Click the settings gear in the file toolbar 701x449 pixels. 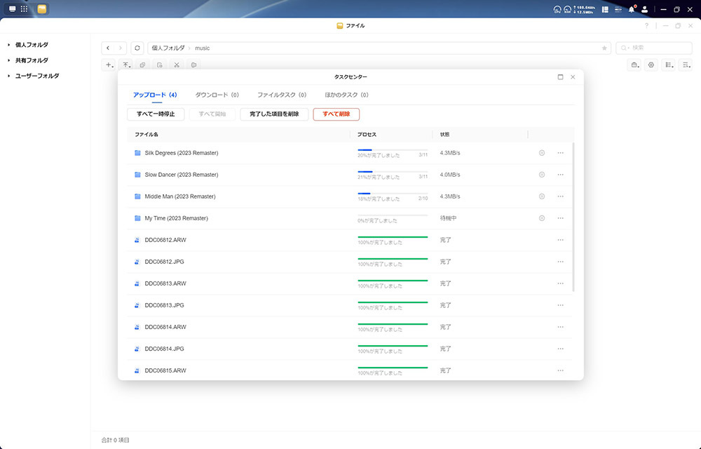click(651, 65)
